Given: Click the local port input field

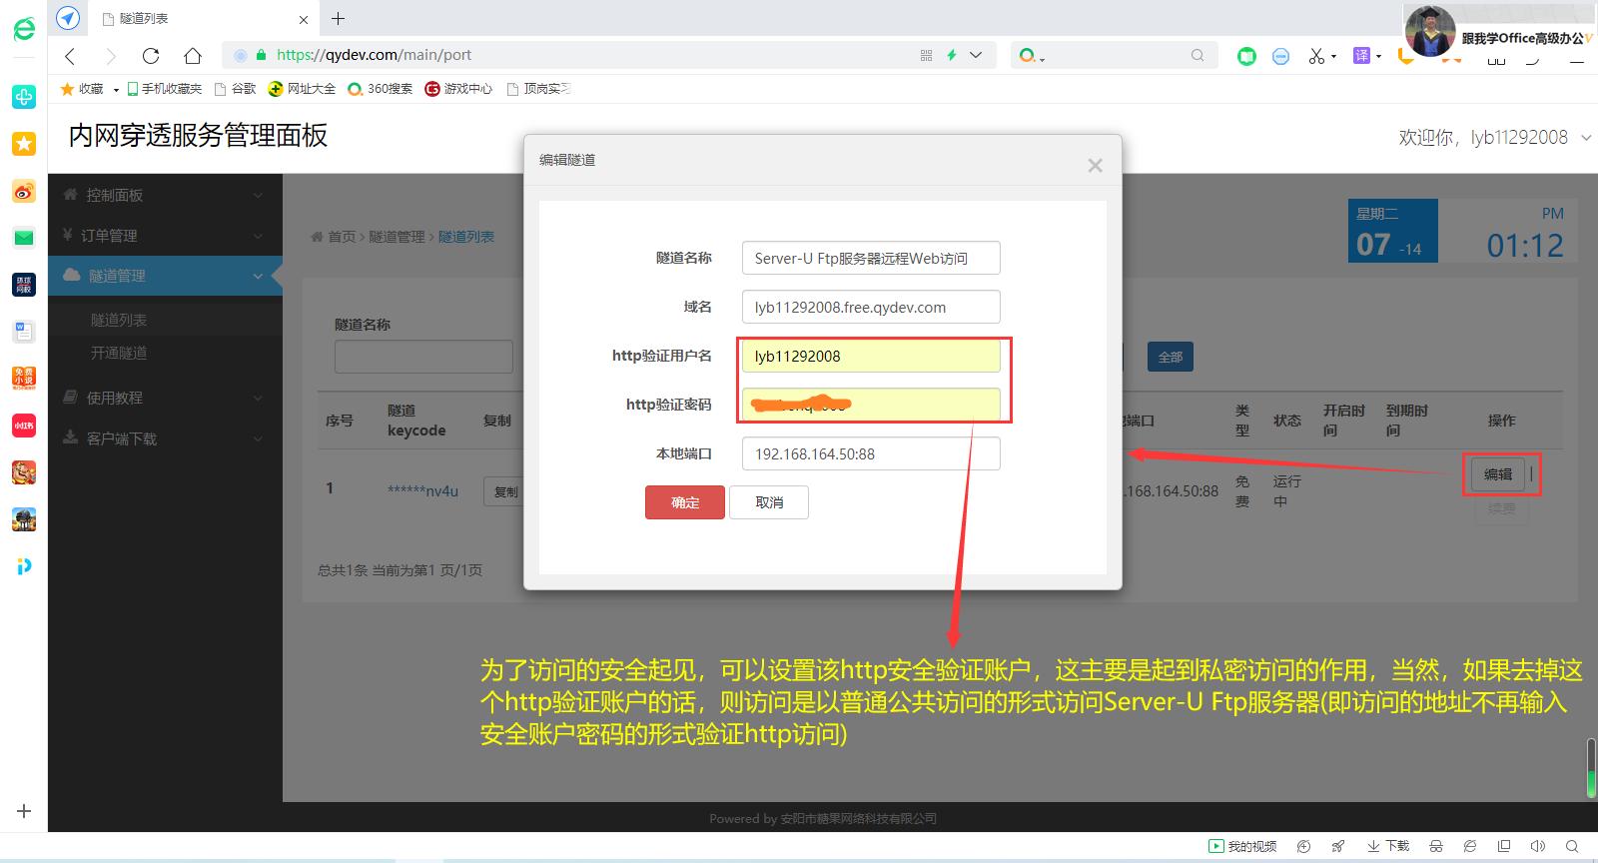Looking at the screenshot, I should tap(871, 453).
